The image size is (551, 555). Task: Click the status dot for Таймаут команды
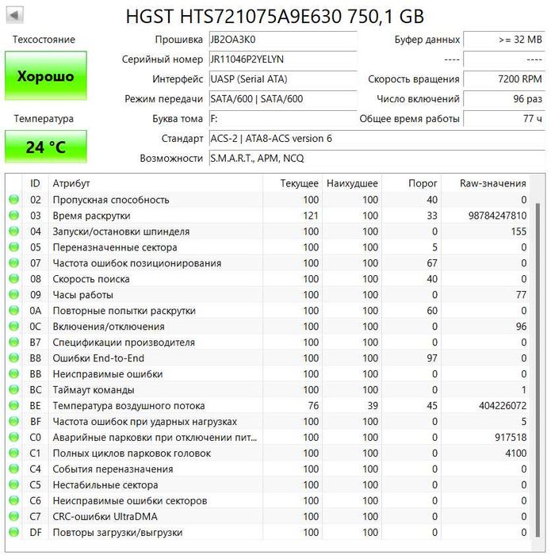[13, 390]
